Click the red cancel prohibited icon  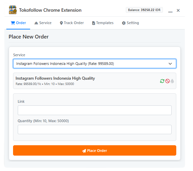(167, 81)
